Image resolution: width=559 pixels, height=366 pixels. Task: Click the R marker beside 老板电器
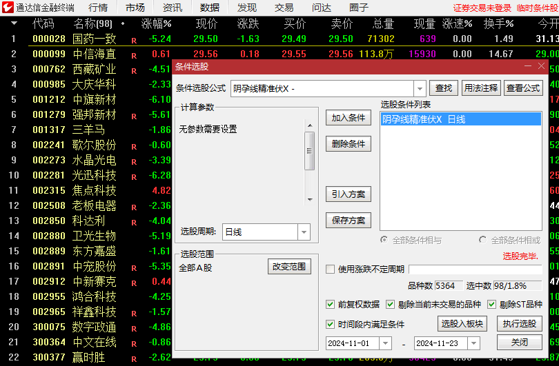pyautogui.click(x=134, y=207)
